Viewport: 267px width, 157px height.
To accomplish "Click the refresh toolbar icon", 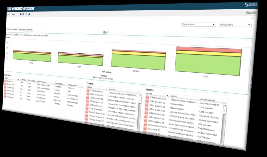I will 26,15.
